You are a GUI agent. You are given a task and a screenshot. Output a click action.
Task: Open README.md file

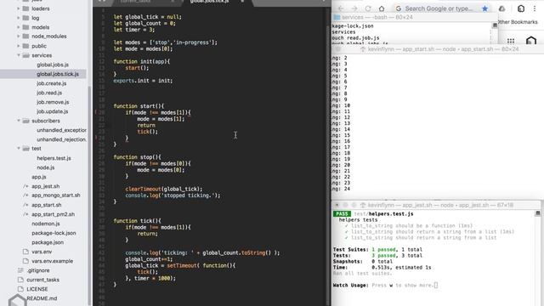pos(42,298)
